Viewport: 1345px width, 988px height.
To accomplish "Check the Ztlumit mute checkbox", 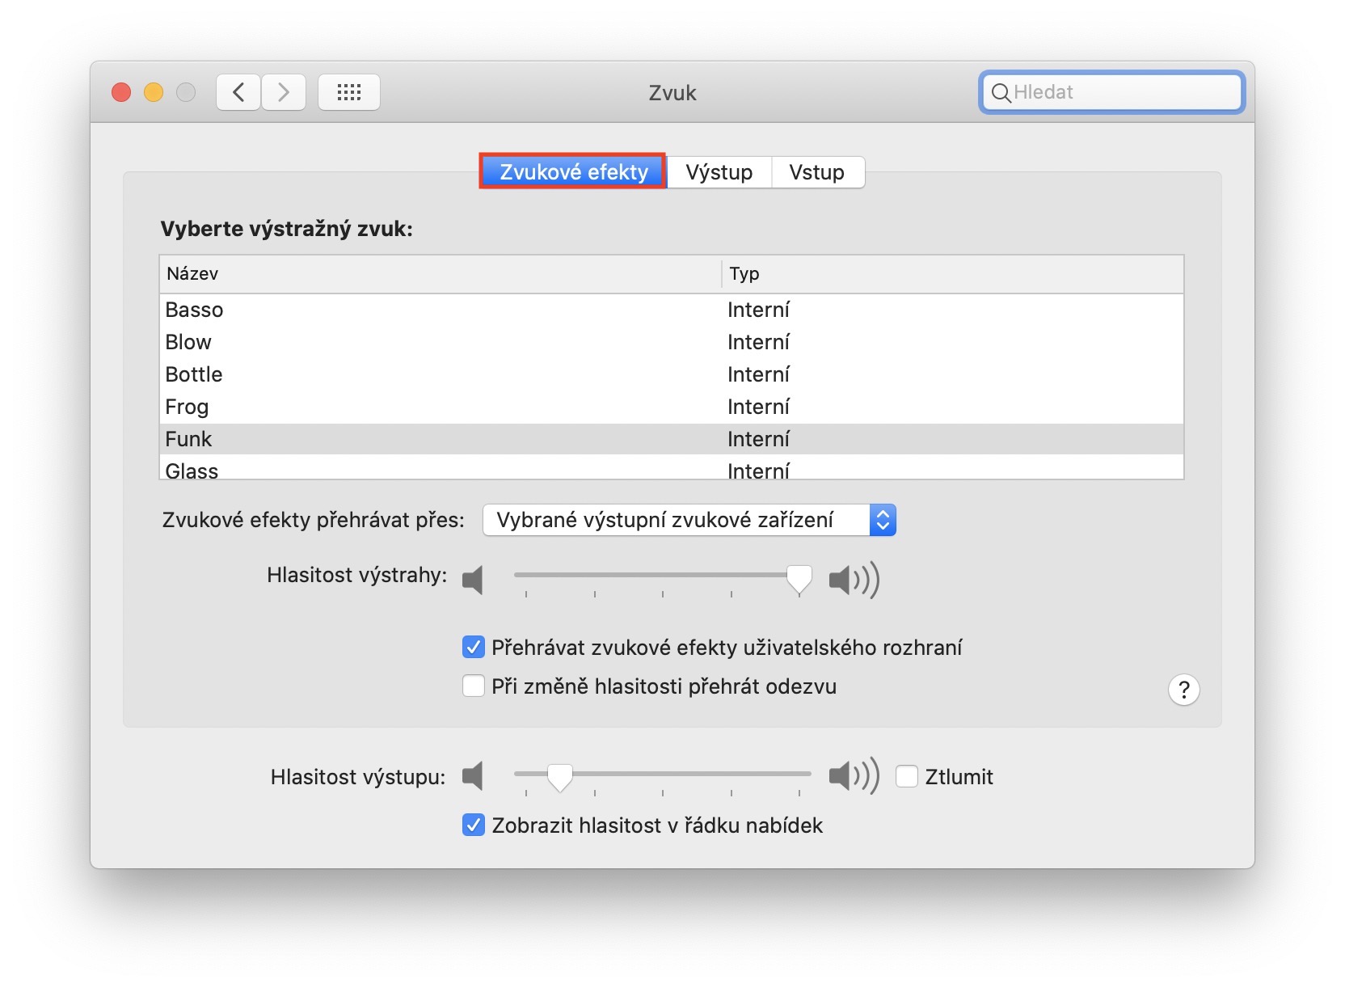I will click(x=907, y=776).
